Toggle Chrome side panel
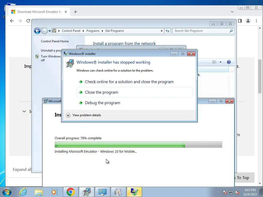The height and width of the screenshot is (197, 263). (240, 21)
